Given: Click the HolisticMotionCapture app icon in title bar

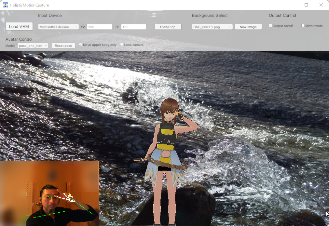Looking at the screenshot, I should click(6, 5).
